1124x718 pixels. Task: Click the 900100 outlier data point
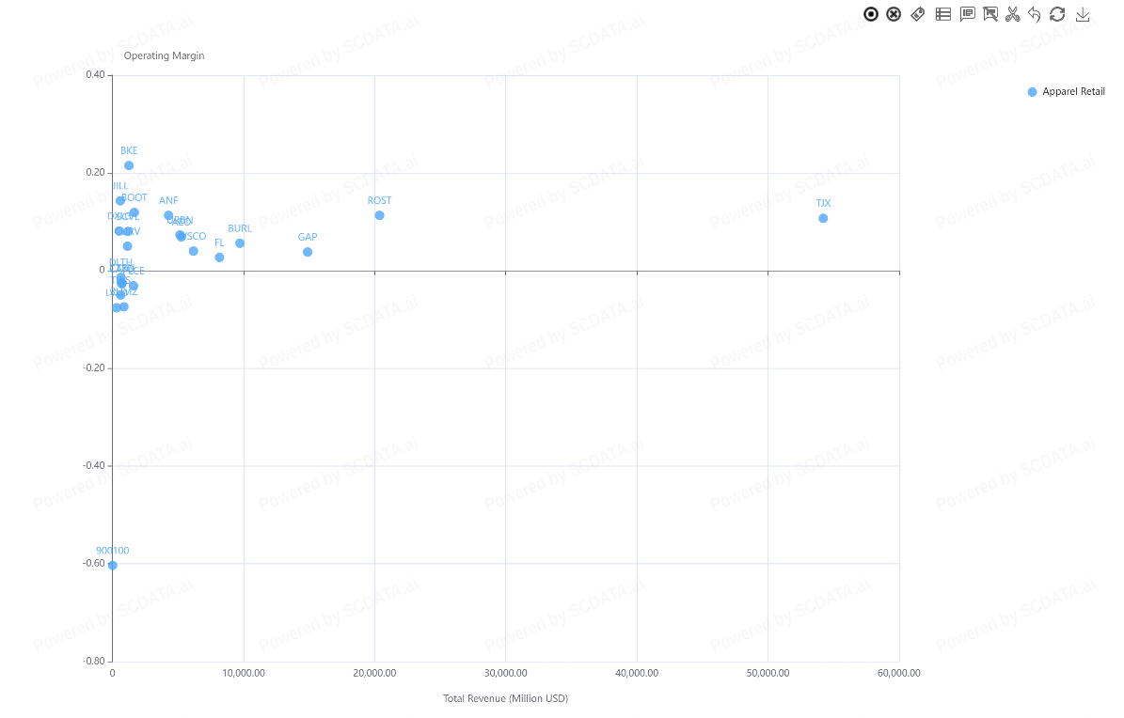112,566
